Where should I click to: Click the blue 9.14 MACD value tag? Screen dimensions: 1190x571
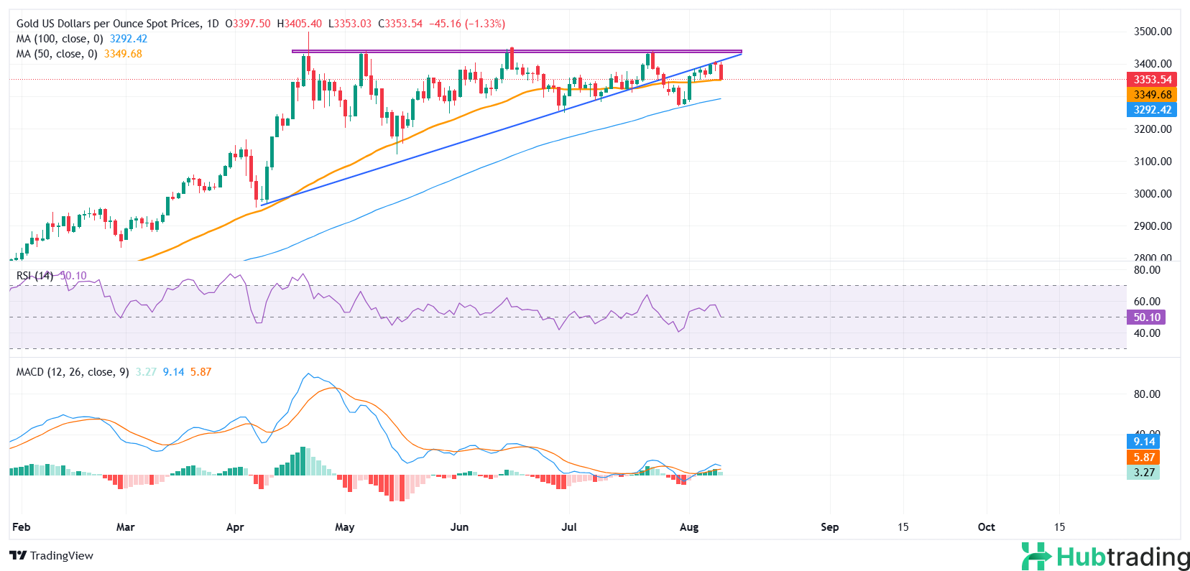click(1144, 442)
